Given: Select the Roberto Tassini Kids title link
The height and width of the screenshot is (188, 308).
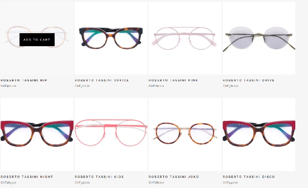Looking at the screenshot, I should point(99,177).
